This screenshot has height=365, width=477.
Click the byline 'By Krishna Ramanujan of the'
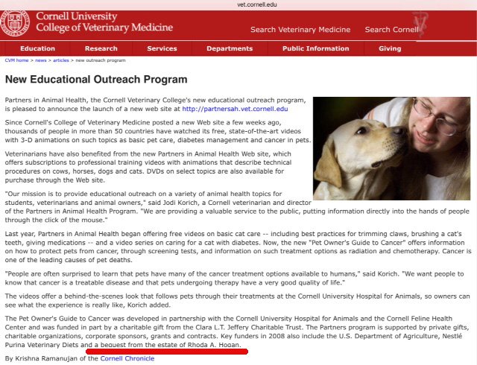(51, 358)
